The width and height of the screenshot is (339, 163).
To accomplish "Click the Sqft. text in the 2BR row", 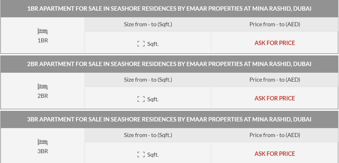I will click(x=153, y=100).
